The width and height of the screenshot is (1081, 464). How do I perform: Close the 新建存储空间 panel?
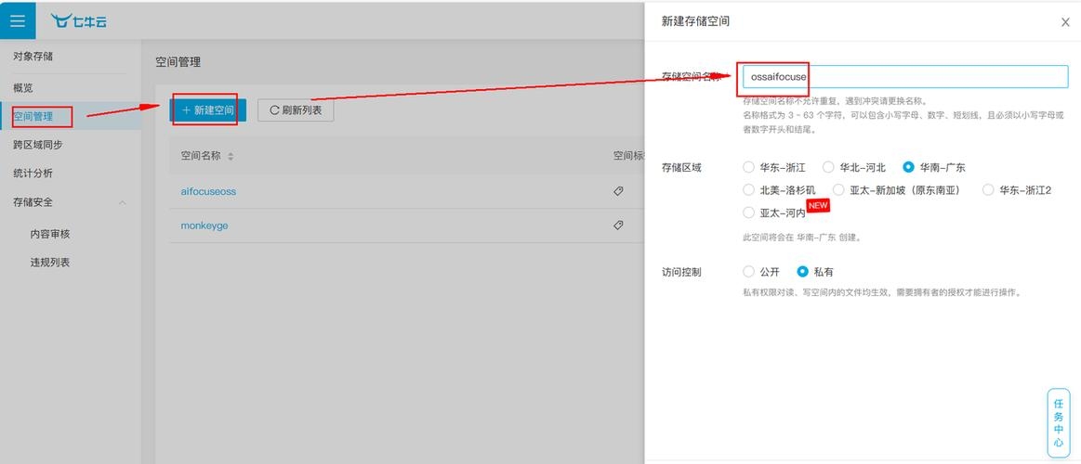click(1065, 22)
